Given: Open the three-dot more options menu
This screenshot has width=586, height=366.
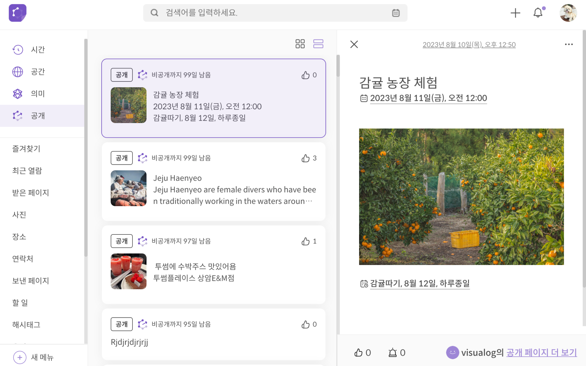Looking at the screenshot, I should click(569, 44).
